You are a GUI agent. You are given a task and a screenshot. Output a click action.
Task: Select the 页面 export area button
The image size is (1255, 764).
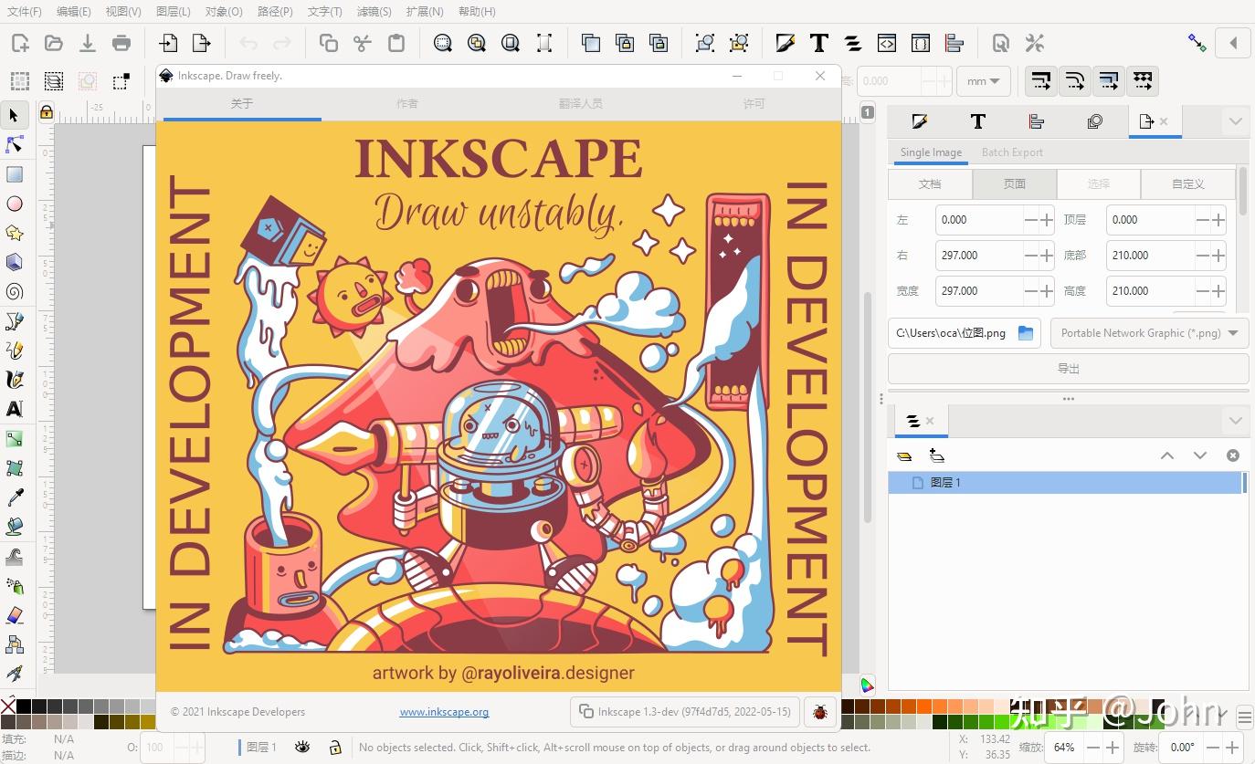pyautogui.click(x=1015, y=183)
